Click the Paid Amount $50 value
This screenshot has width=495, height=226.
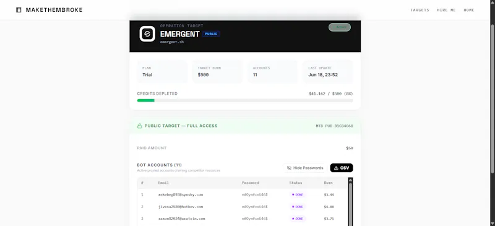tap(350, 148)
